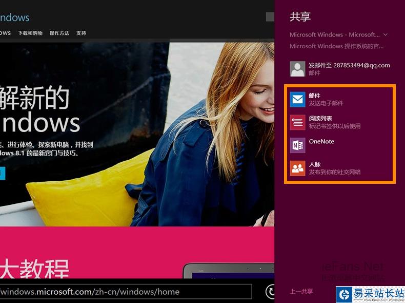Click the 共享 panel heading
Screen dimensions: 405x303
click(300, 17)
